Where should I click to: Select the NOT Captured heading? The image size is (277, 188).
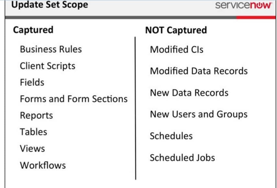click(176, 30)
